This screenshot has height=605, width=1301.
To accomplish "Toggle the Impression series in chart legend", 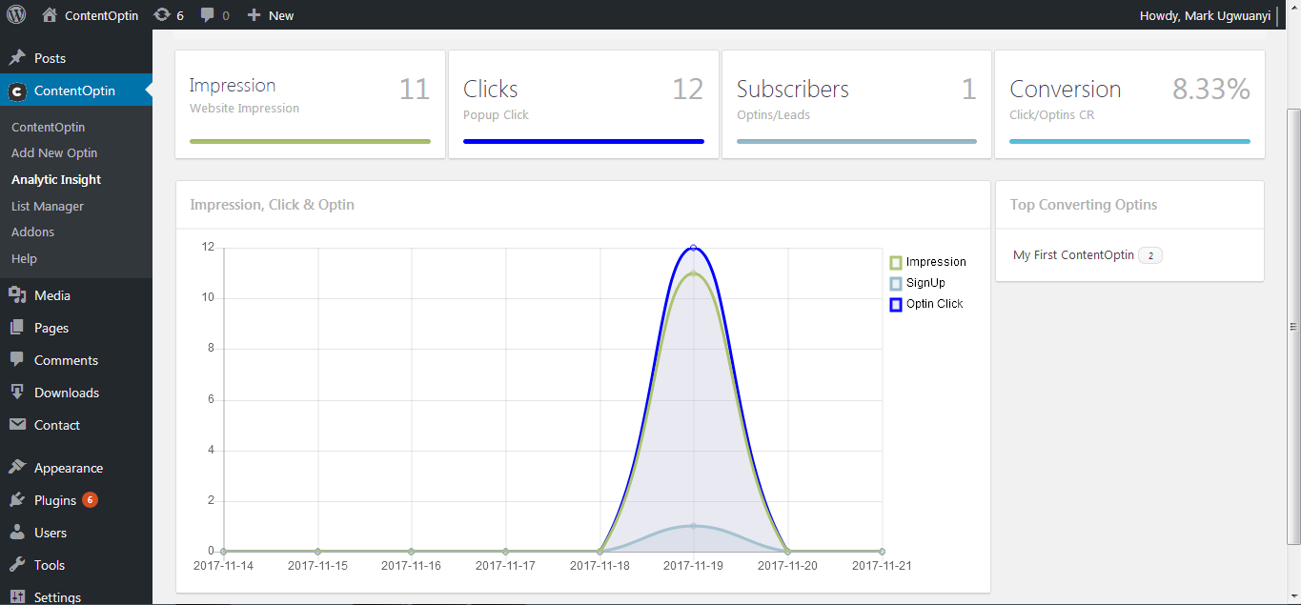I will pos(927,262).
